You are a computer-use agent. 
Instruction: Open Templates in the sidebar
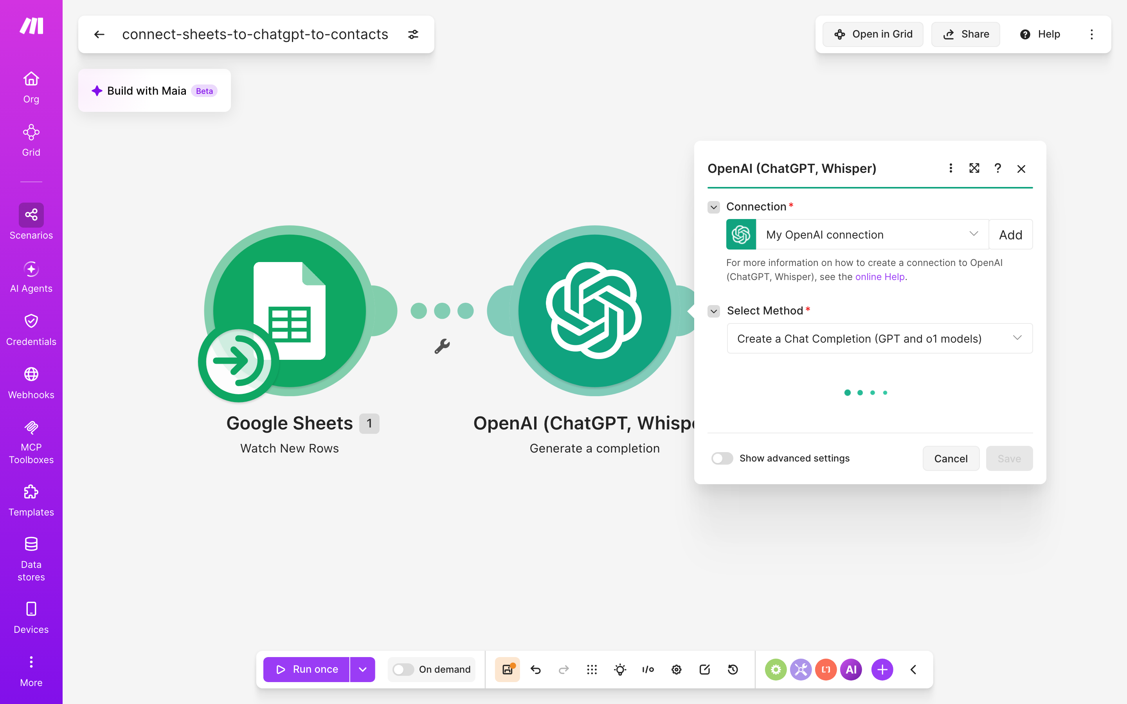31,501
